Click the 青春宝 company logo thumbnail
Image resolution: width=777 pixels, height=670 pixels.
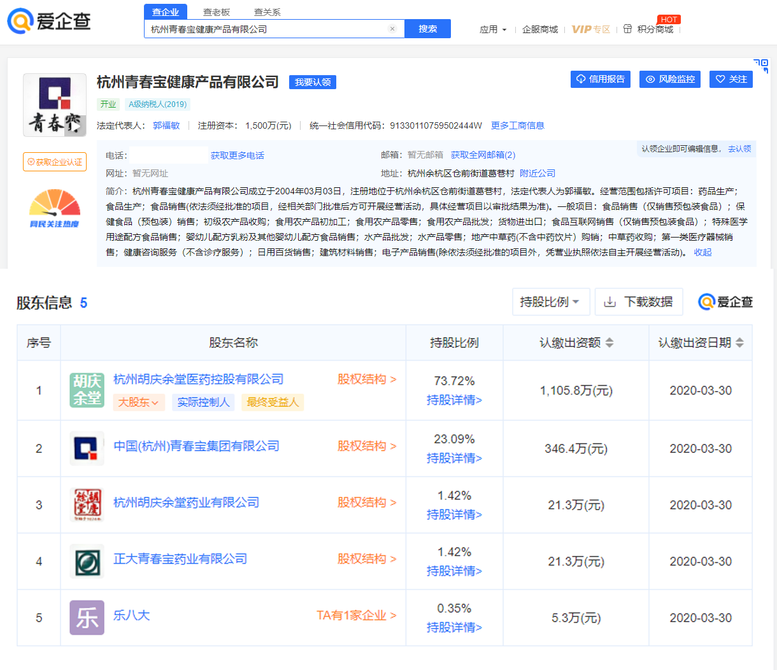55,105
